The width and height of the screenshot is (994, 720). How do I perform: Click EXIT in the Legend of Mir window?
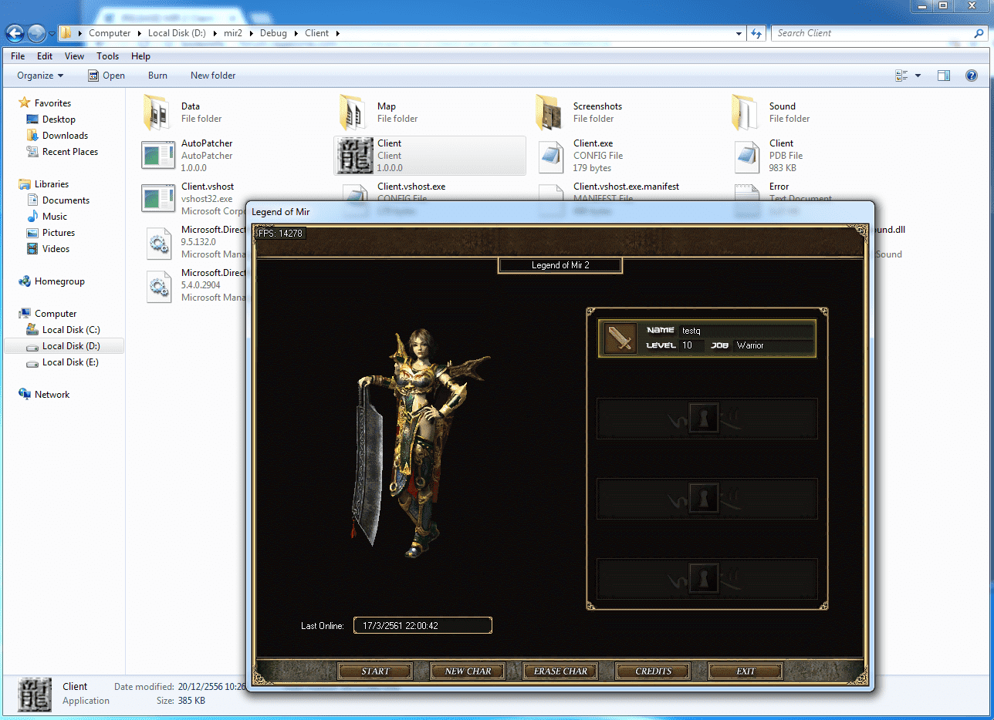[x=745, y=671]
